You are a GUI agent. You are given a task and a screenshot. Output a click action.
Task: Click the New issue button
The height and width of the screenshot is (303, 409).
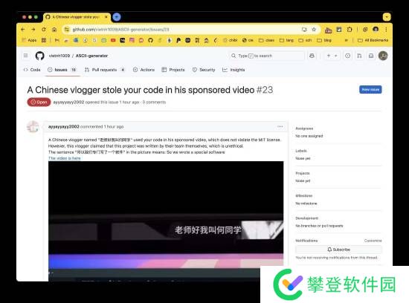coord(370,90)
